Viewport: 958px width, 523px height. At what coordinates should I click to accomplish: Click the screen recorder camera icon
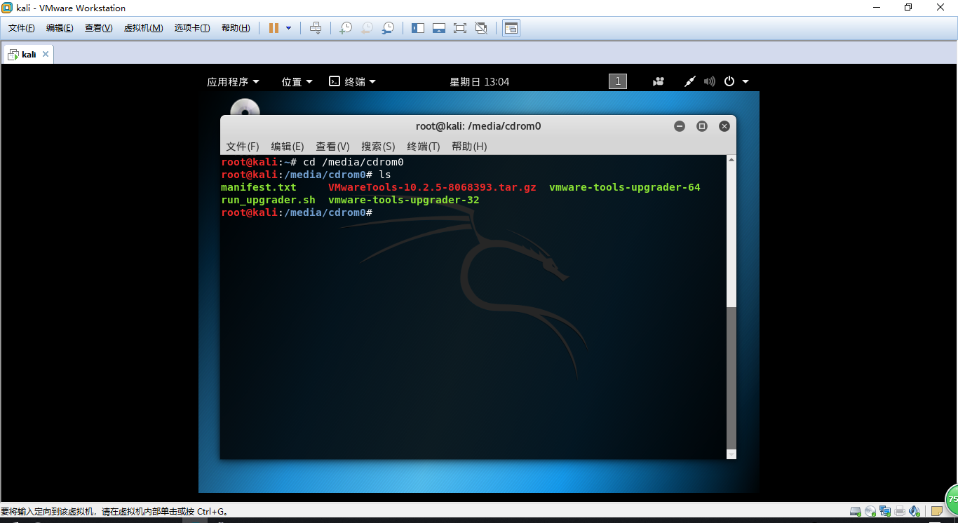pyautogui.click(x=658, y=81)
